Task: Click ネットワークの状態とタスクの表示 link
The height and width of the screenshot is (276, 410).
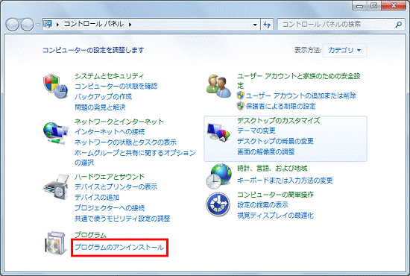Action: 125,142
